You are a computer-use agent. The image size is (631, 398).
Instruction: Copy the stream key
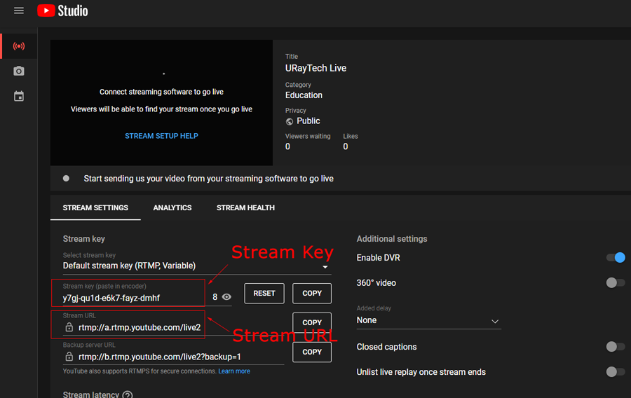(x=312, y=294)
